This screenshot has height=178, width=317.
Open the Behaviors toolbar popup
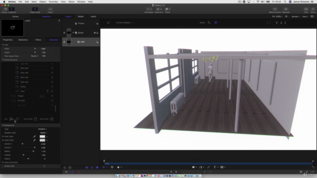coord(159,9)
